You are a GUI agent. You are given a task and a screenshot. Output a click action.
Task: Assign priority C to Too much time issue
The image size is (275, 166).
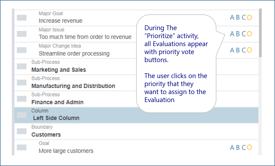[x=244, y=34]
